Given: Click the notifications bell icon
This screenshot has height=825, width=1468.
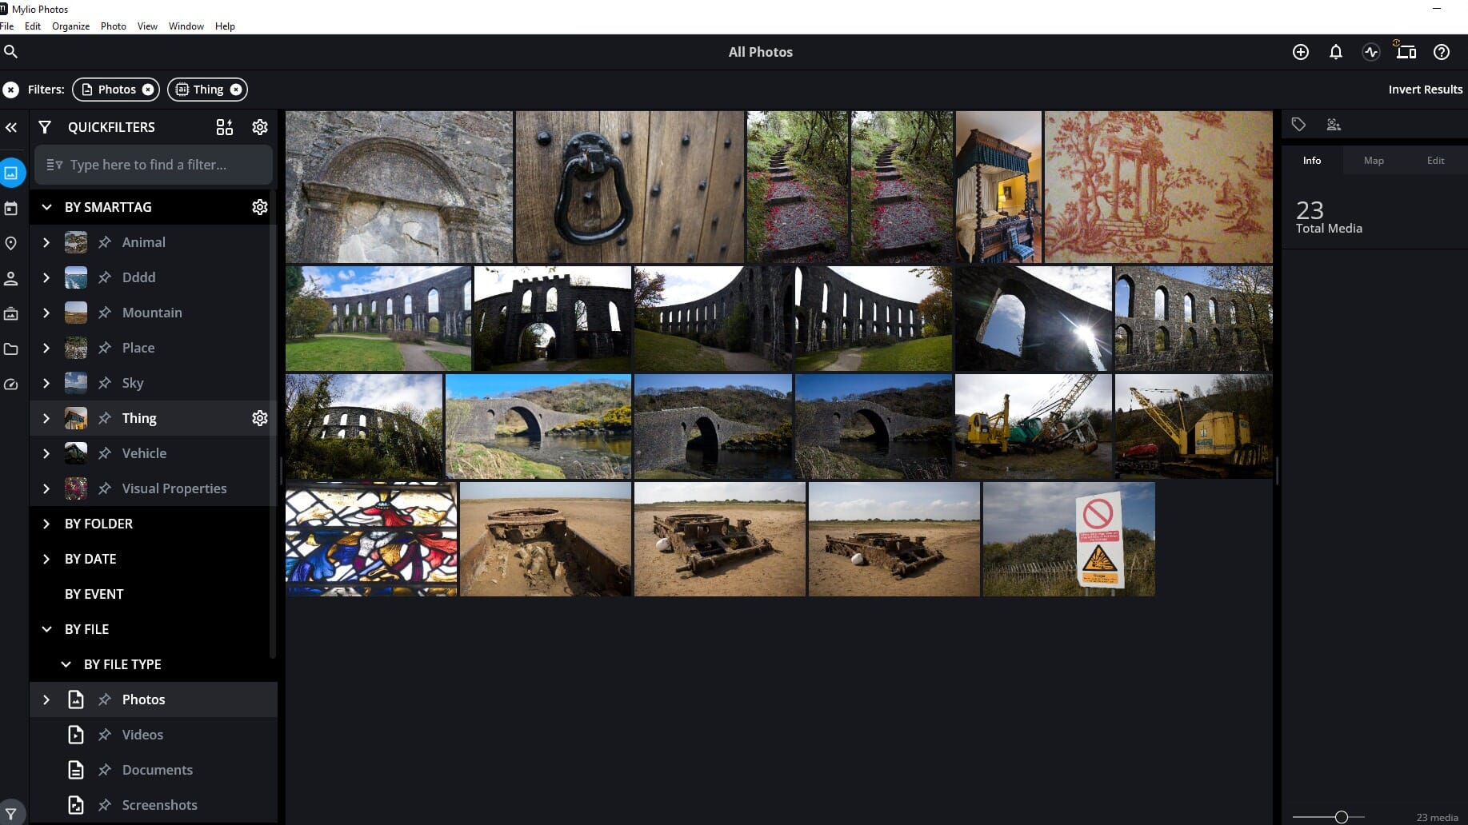Looking at the screenshot, I should 1335,51.
